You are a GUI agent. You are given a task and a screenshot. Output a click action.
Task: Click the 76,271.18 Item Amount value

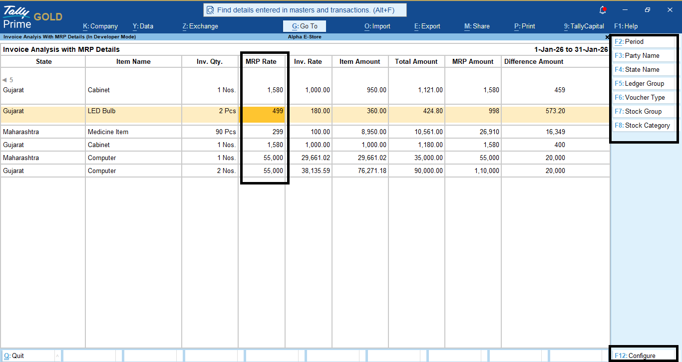[371, 171]
